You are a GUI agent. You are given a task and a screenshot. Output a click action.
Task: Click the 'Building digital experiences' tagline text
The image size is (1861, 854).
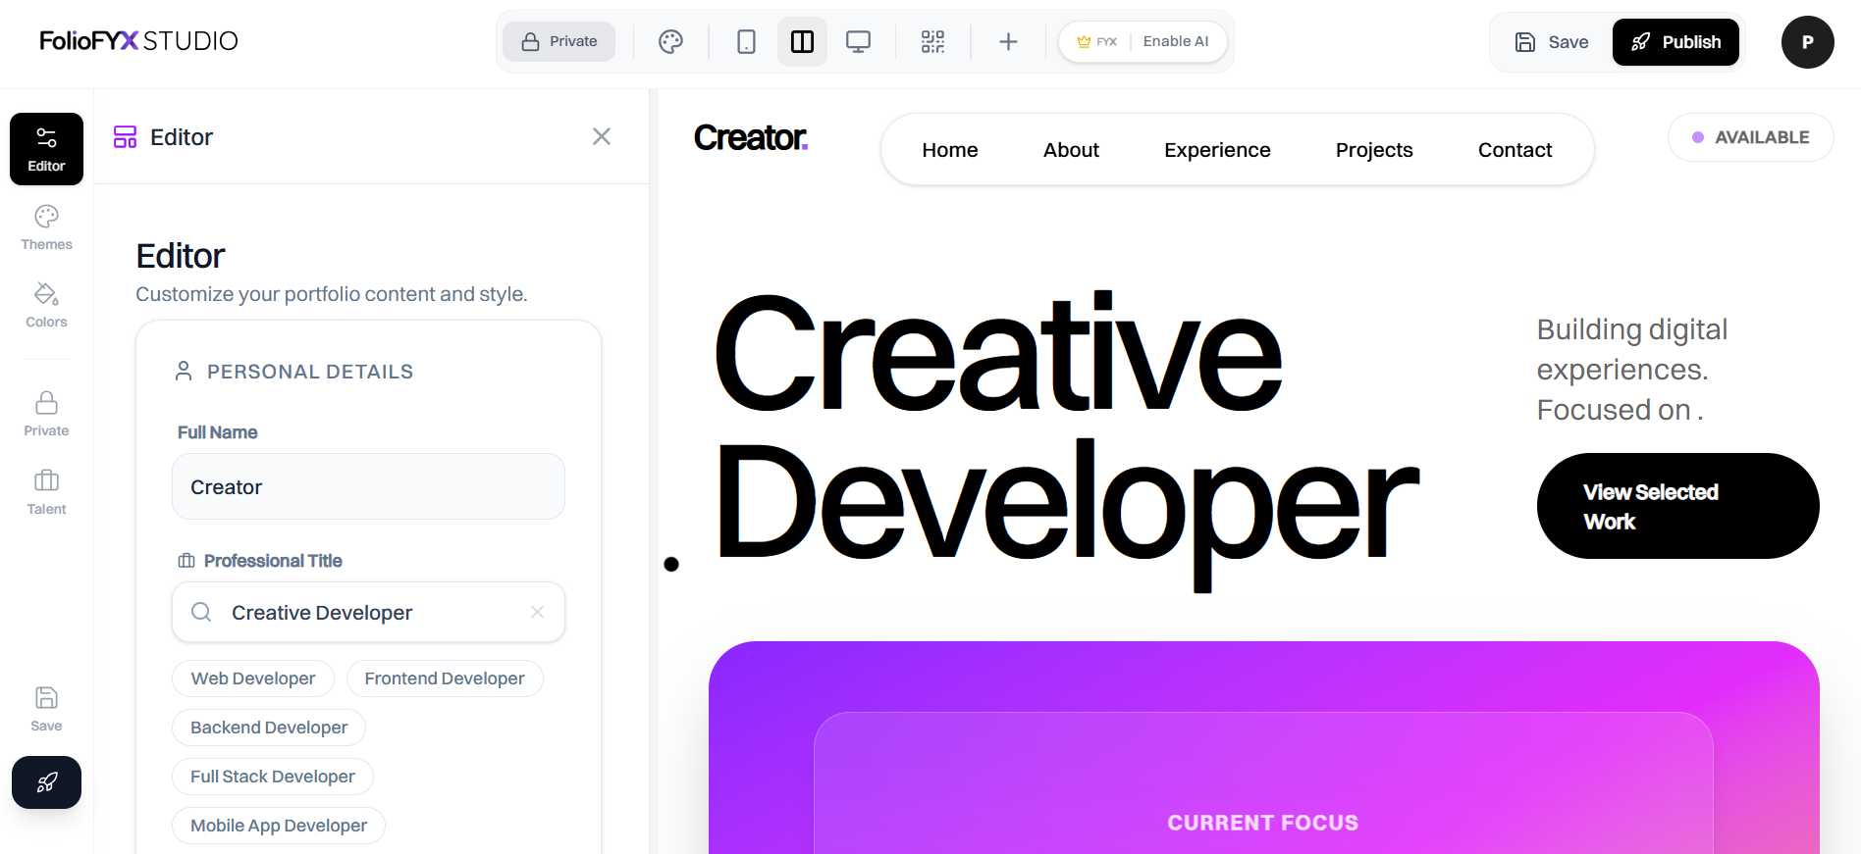[x=1632, y=370]
